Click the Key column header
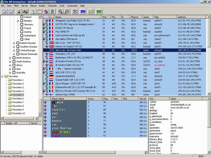 point(159,98)
